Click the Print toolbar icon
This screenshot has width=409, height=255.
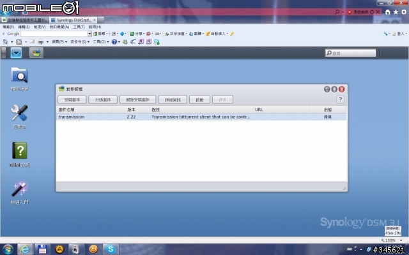[x=41, y=41]
